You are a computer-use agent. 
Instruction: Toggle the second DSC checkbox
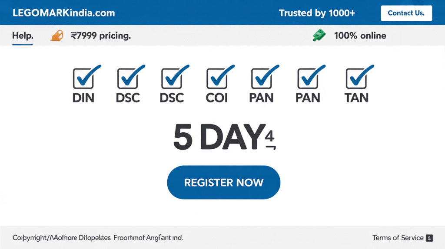tap(171, 79)
